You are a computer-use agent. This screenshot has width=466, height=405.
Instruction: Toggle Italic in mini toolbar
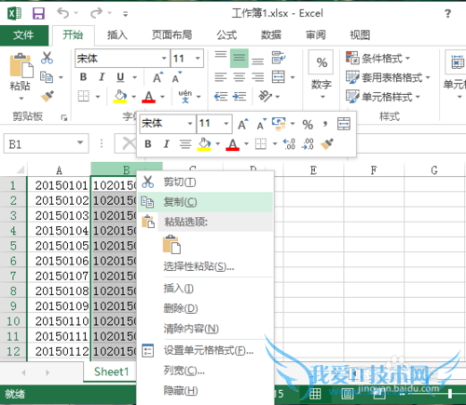pyautogui.click(x=167, y=144)
